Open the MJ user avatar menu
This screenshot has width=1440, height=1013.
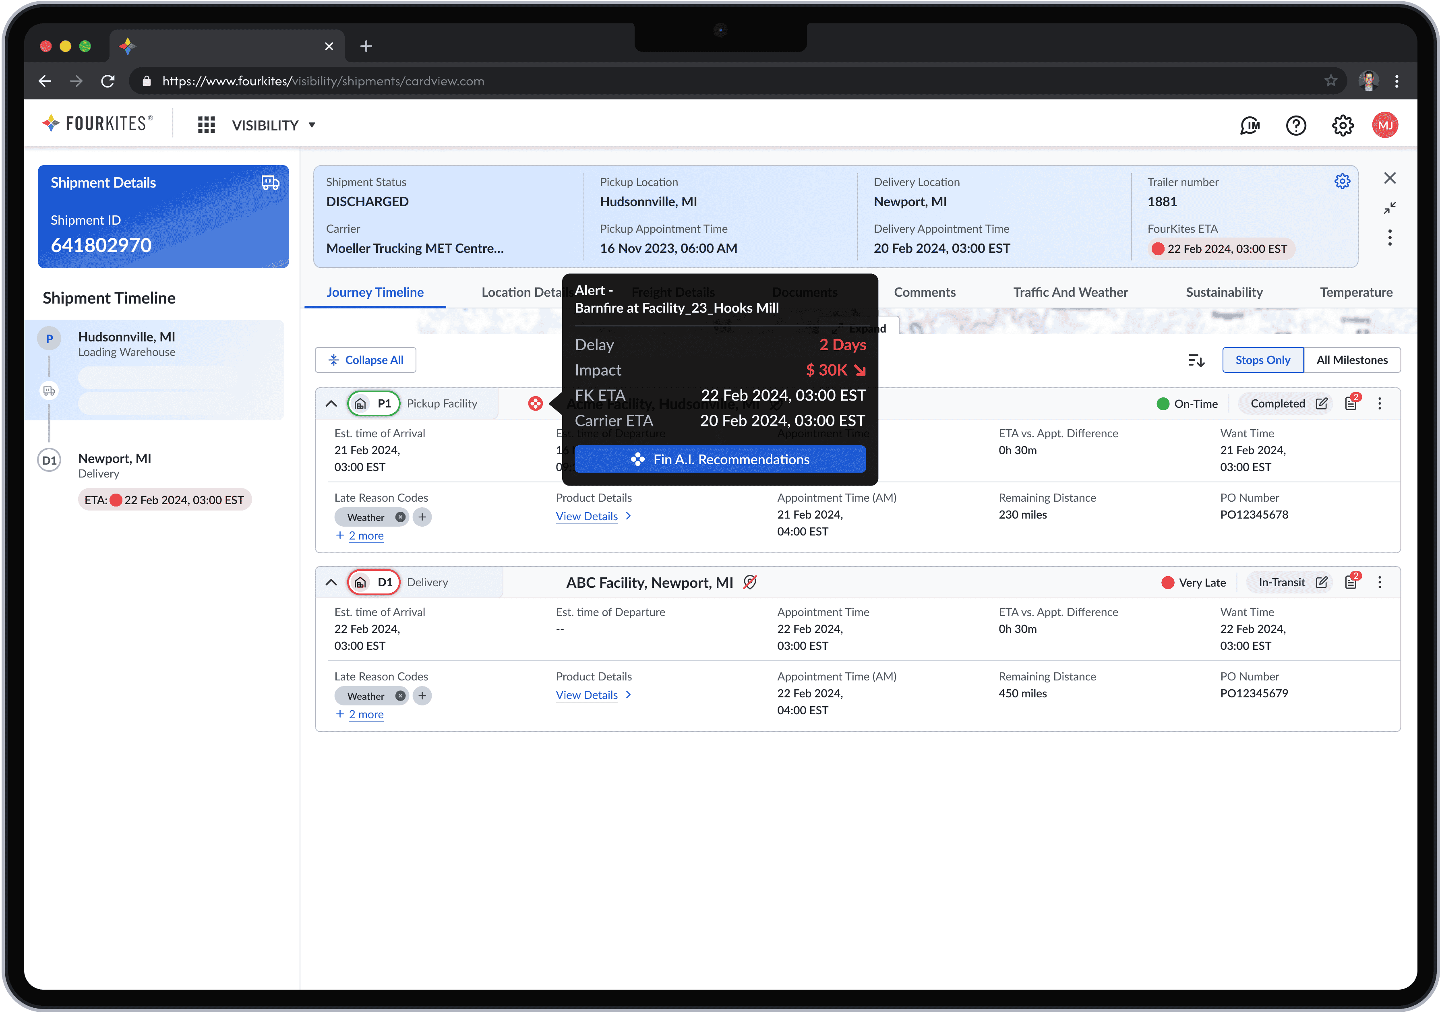tap(1385, 126)
